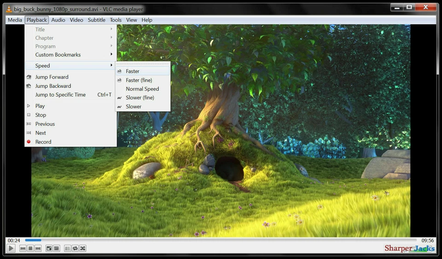Minimize the VLC window

397,7
